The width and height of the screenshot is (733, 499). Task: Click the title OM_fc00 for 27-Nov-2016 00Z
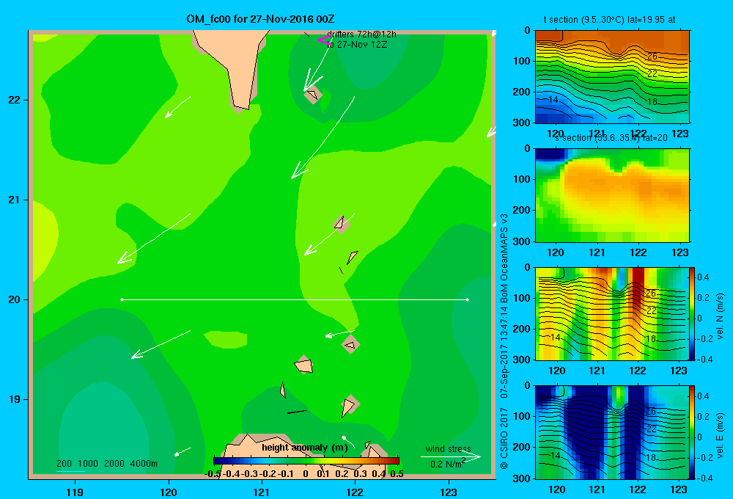pyautogui.click(x=260, y=19)
